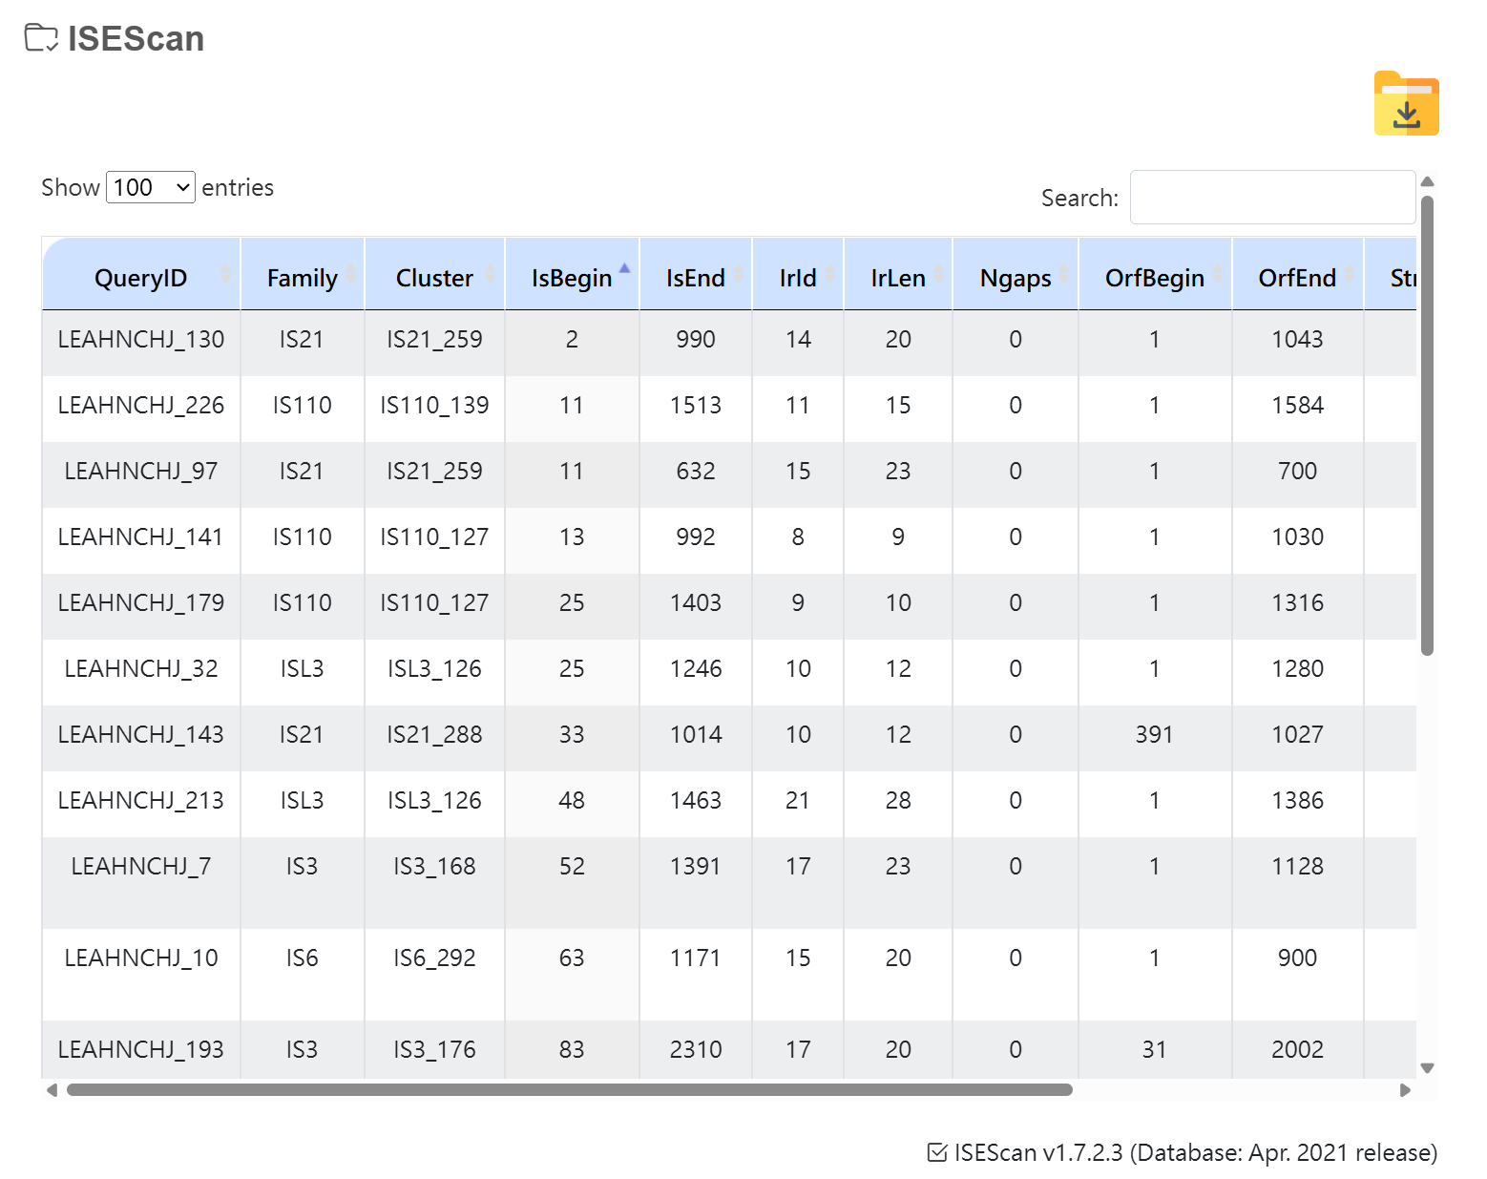Click the yellow download folder icon
1487x1179 pixels.
[1406, 104]
